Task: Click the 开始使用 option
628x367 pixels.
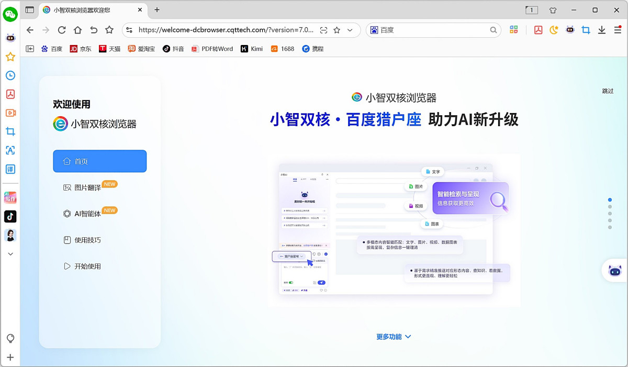Action: (84, 265)
